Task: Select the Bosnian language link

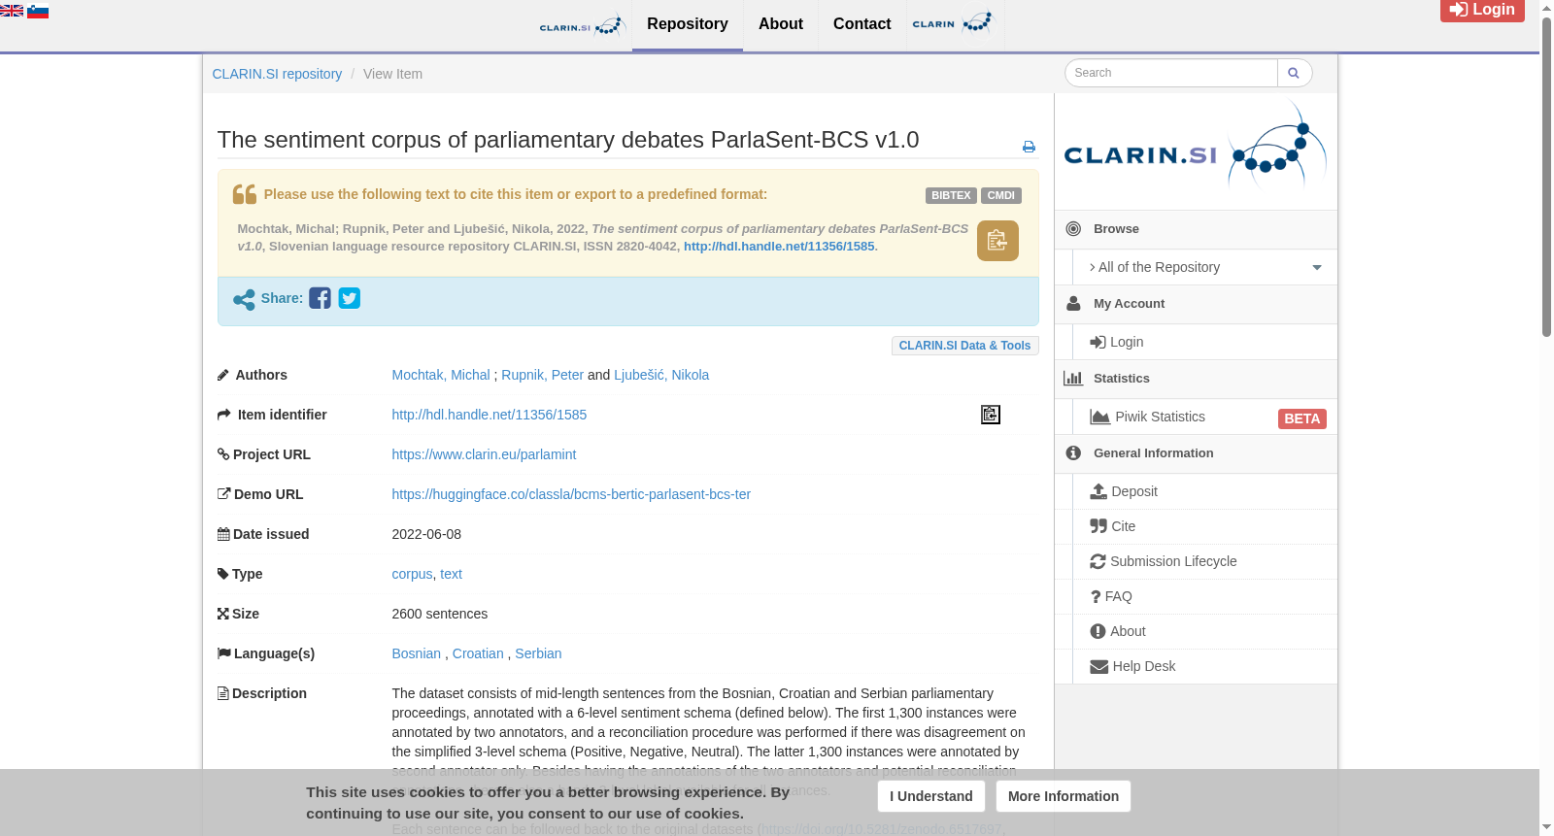Action: click(x=417, y=653)
